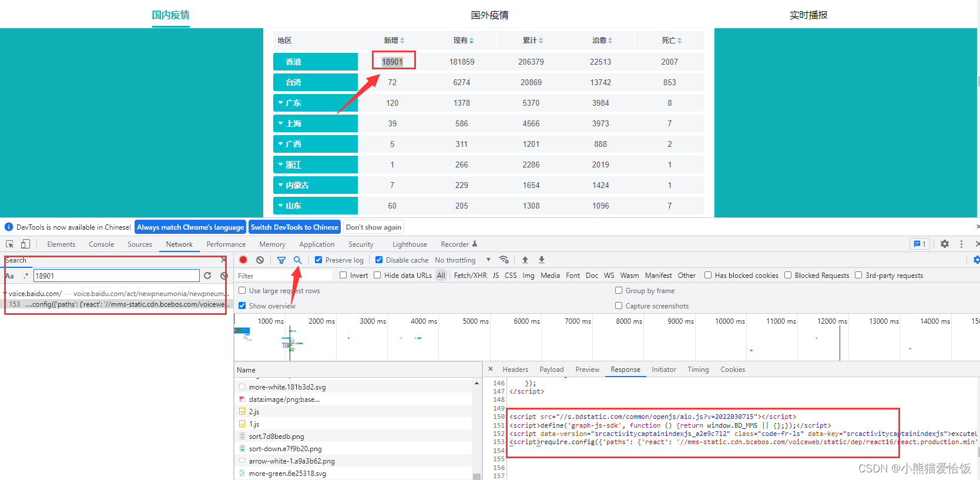Click Always match Chrome's language button

(x=190, y=227)
